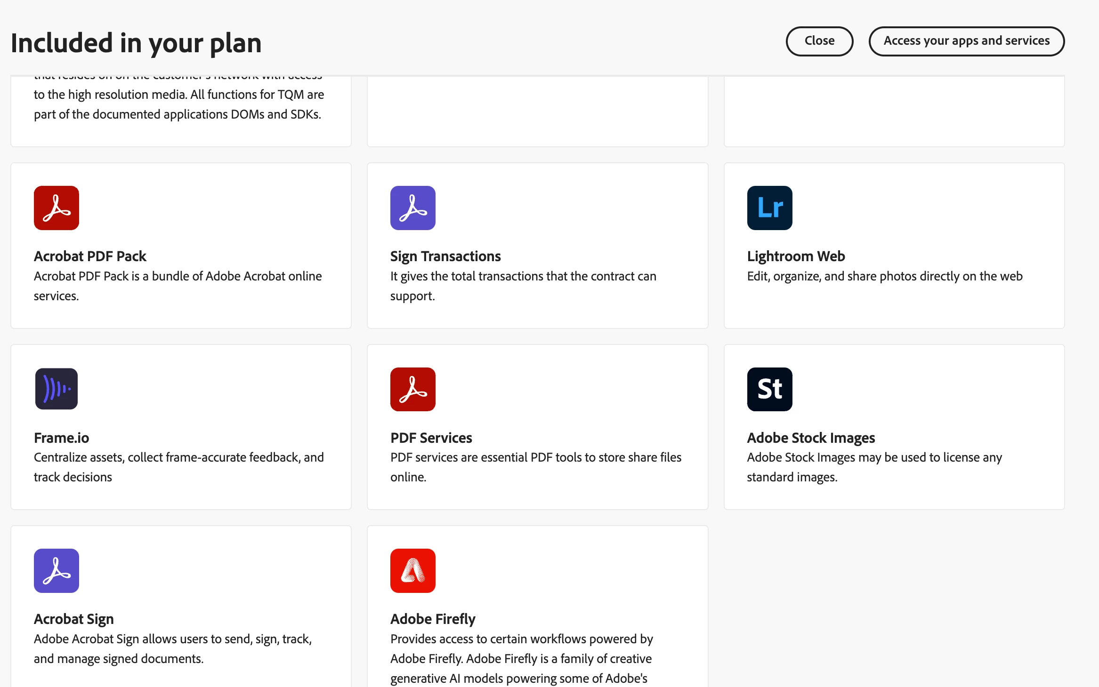Click the Lightroom Web title text
The image size is (1099, 687).
[x=796, y=256]
